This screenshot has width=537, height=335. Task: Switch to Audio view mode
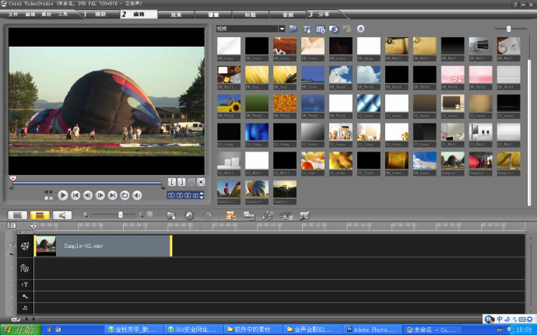click(x=61, y=215)
